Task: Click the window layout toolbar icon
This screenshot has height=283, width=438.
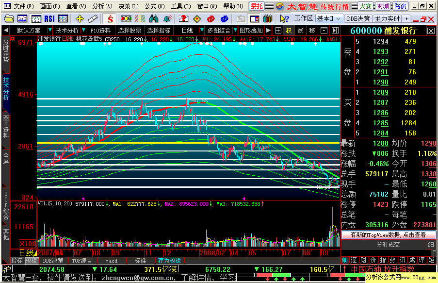Action: tap(254, 19)
